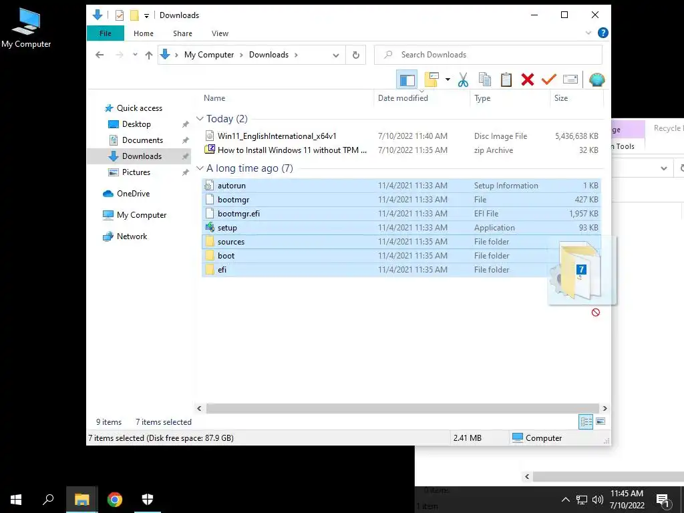The image size is (684, 513).
Task: Click the red X Delete icon
Action: tap(528, 80)
